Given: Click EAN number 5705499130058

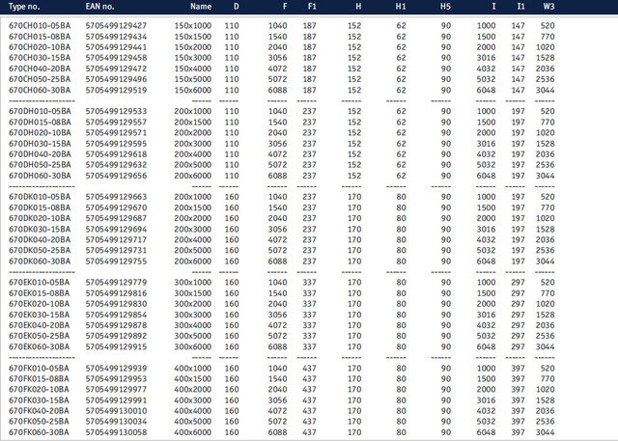Looking at the screenshot, I should (116, 432).
